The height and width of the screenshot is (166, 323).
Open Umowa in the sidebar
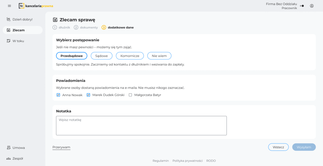pos(18,148)
